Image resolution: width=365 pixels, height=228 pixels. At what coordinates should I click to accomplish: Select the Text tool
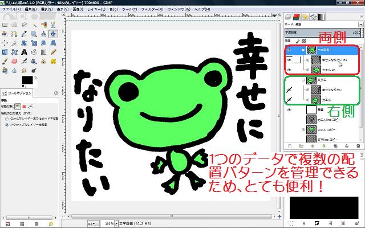[24, 52]
